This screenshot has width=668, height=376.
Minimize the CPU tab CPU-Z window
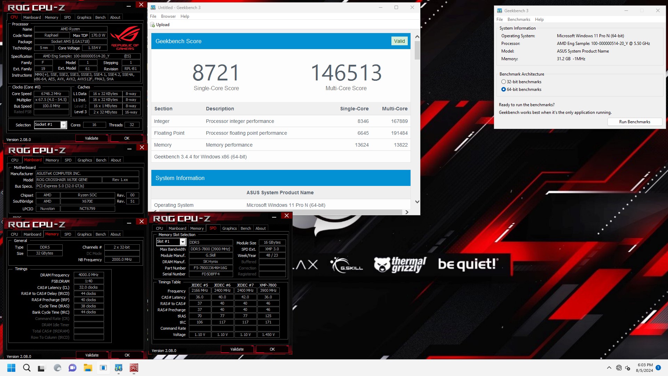tap(129, 6)
